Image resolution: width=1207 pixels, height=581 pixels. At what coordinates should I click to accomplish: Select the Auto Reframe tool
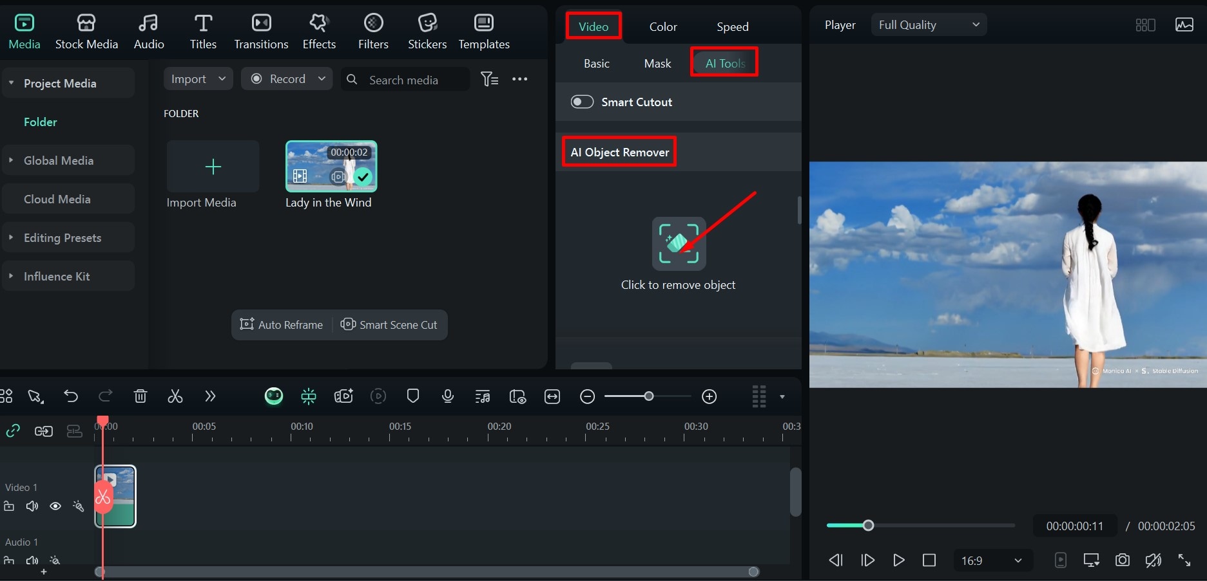pos(282,324)
